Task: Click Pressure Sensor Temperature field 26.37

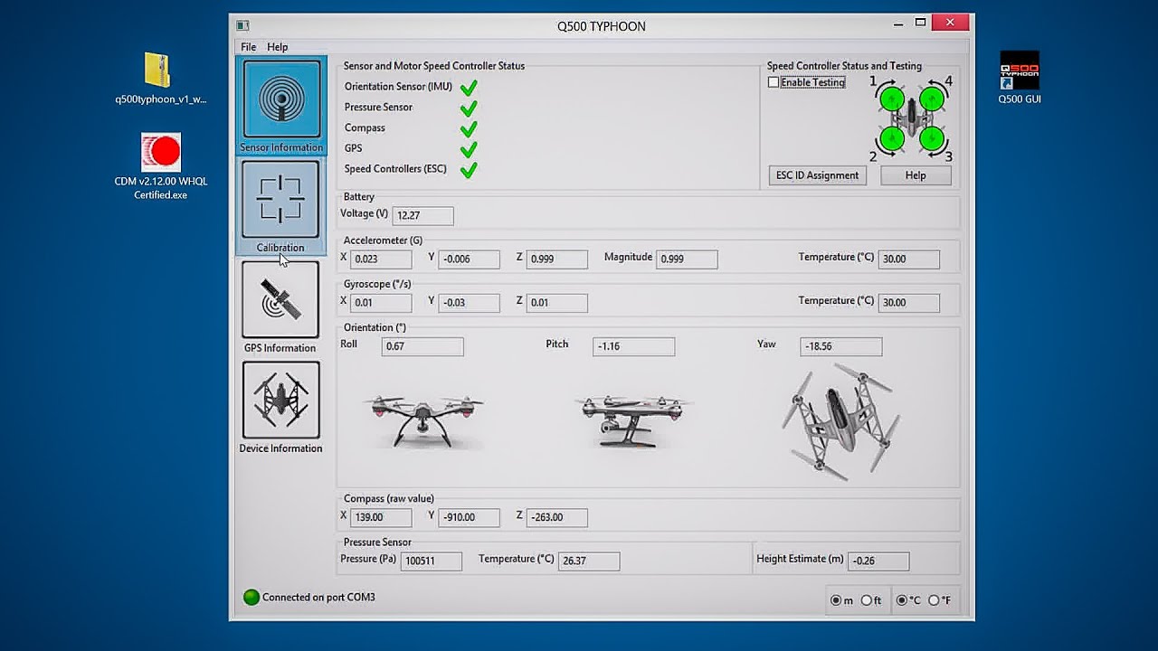Action: click(x=589, y=561)
